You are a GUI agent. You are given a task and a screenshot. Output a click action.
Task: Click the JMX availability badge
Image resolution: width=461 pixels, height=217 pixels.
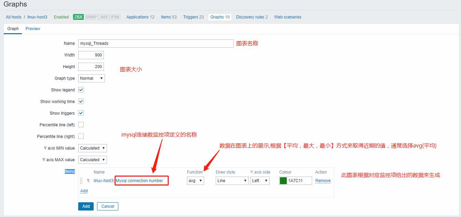(x=104, y=17)
